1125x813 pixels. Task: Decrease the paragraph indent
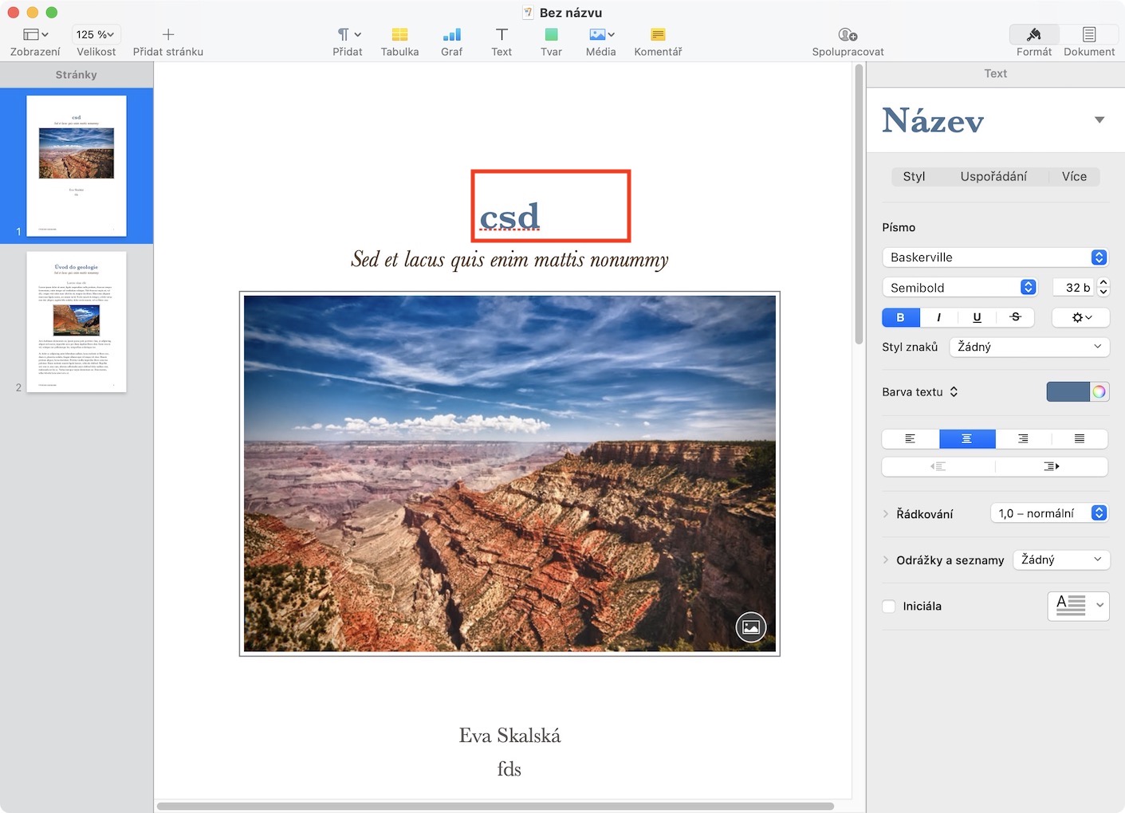(x=938, y=466)
